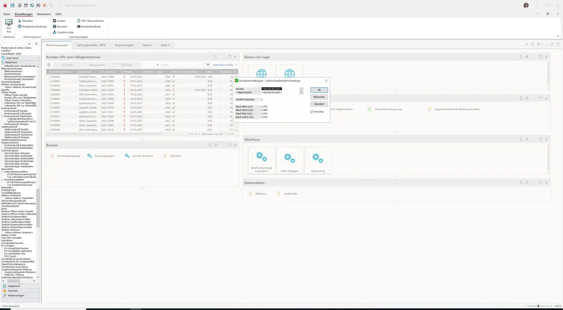Click the calendar icon in quick access toolbar

[26, 5]
